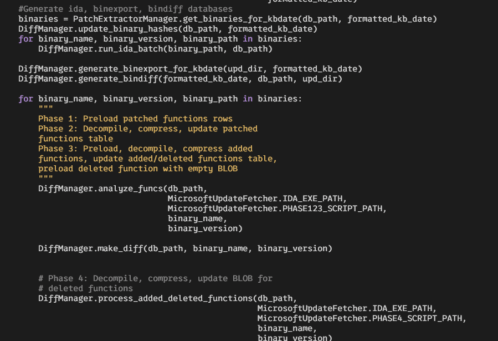Click the process_added_deleted_functions method call
498x341 pixels.
175,298
